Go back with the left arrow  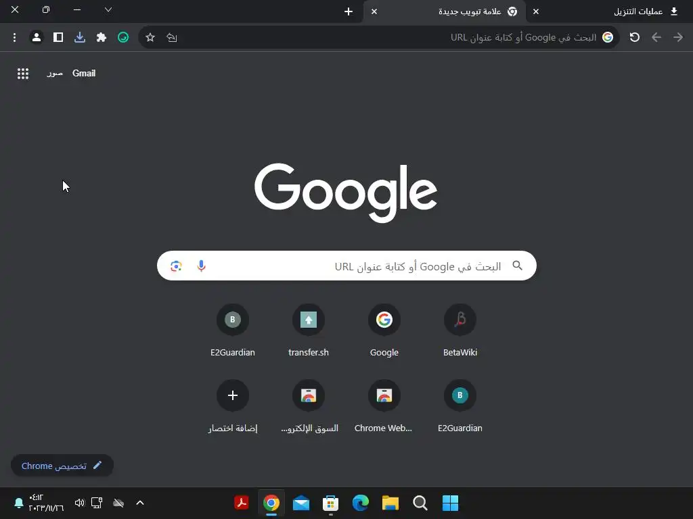(x=656, y=38)
